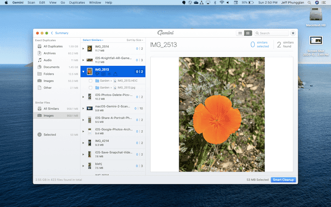Image resolution: width=331 pixels, height=207 pixels.
Task: Click the battery status indicator
Action: [248, 3]
